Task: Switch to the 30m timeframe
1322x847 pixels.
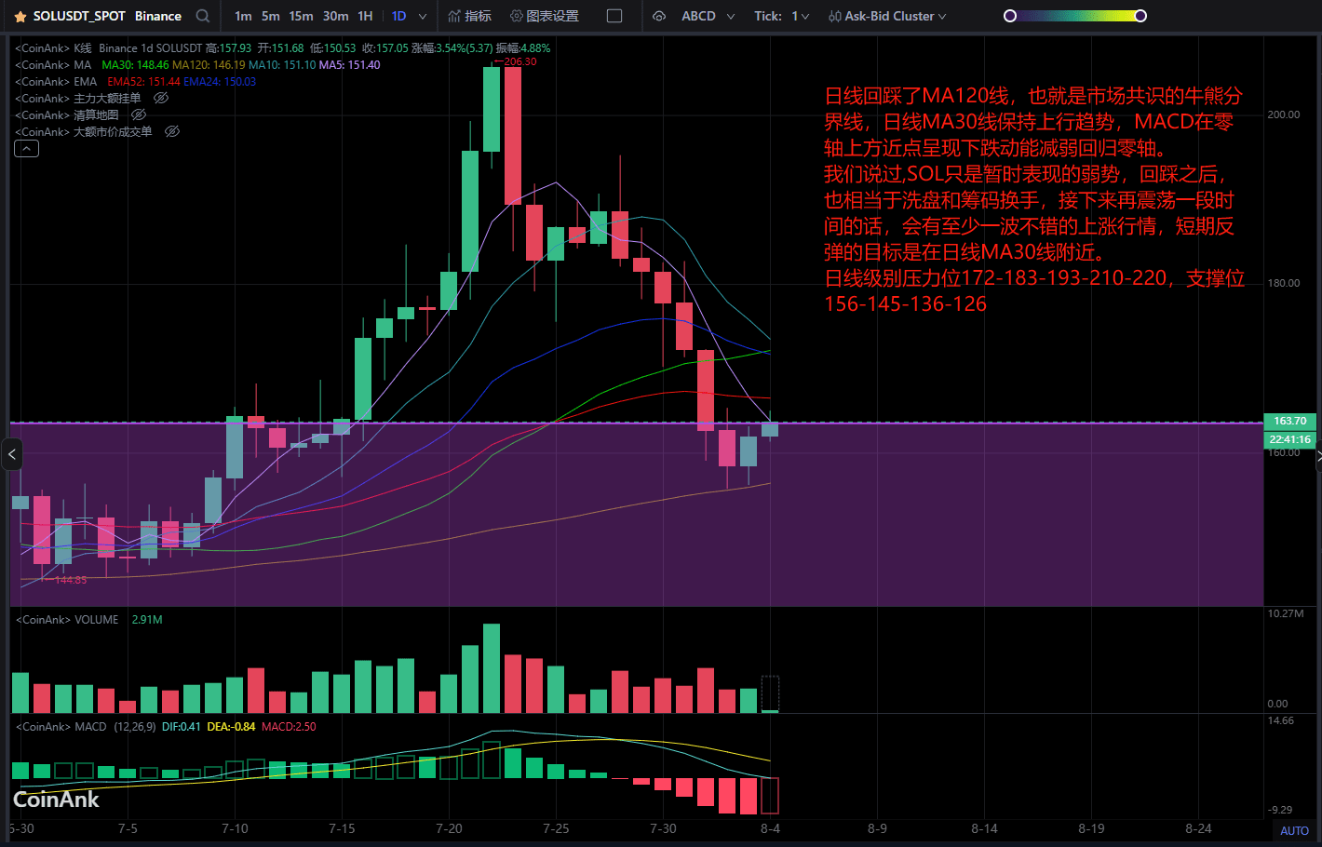Action: point(335,16)
